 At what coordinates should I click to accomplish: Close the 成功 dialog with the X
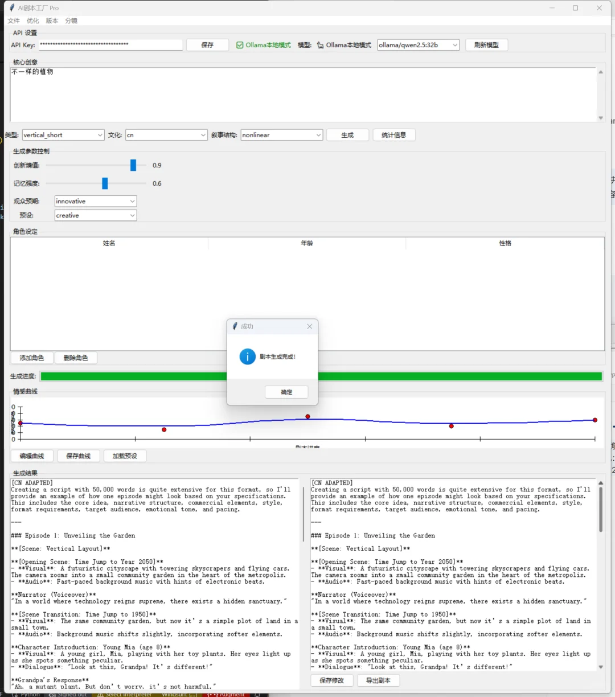point(310,326)
